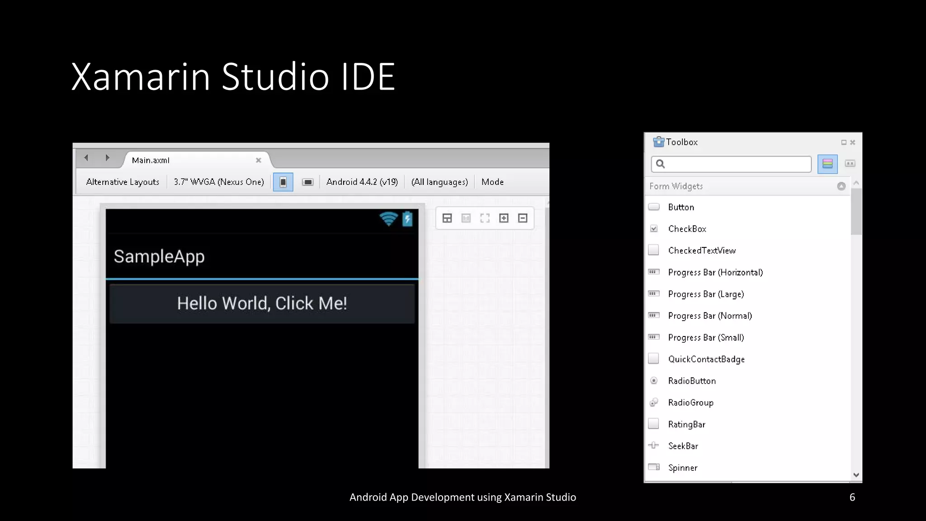
Task: Close the Main.axml tab
Action: tap(259, 160)
